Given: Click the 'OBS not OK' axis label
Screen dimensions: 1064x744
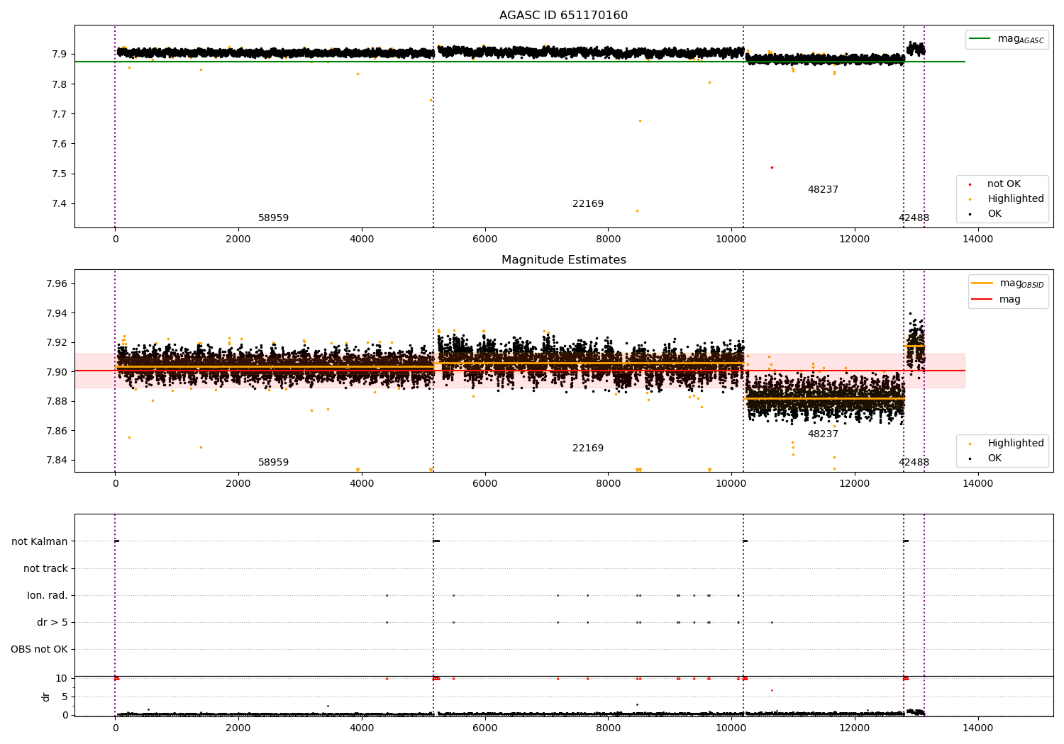Looking at the screenshot, I should pos(40,650).
